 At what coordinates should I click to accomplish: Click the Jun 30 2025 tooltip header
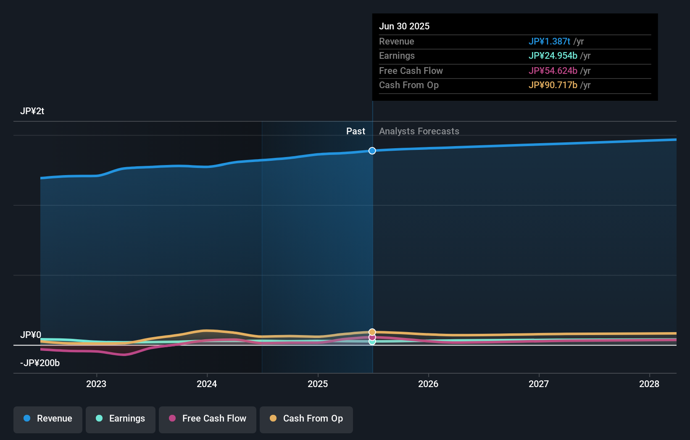click(x=404, y=26)
